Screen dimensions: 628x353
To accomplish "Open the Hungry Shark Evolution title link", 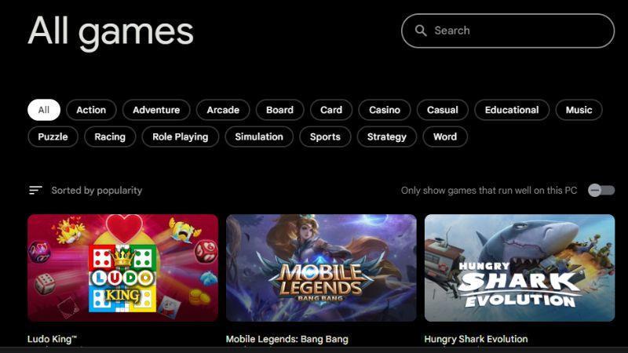I will click(x=476, y=339).
